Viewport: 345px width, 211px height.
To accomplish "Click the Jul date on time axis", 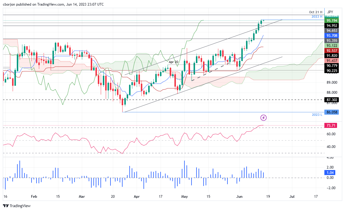I will tap(292, 196).
